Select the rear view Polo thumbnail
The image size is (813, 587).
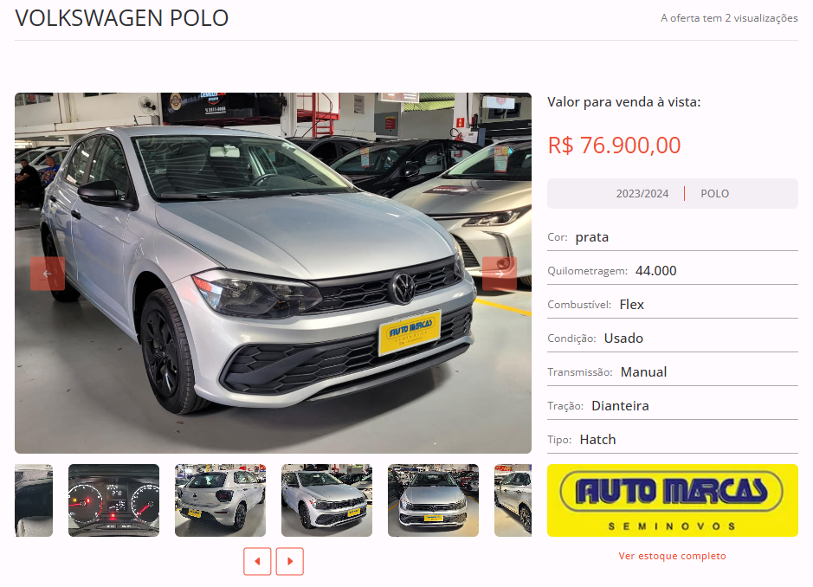point(221,500)
